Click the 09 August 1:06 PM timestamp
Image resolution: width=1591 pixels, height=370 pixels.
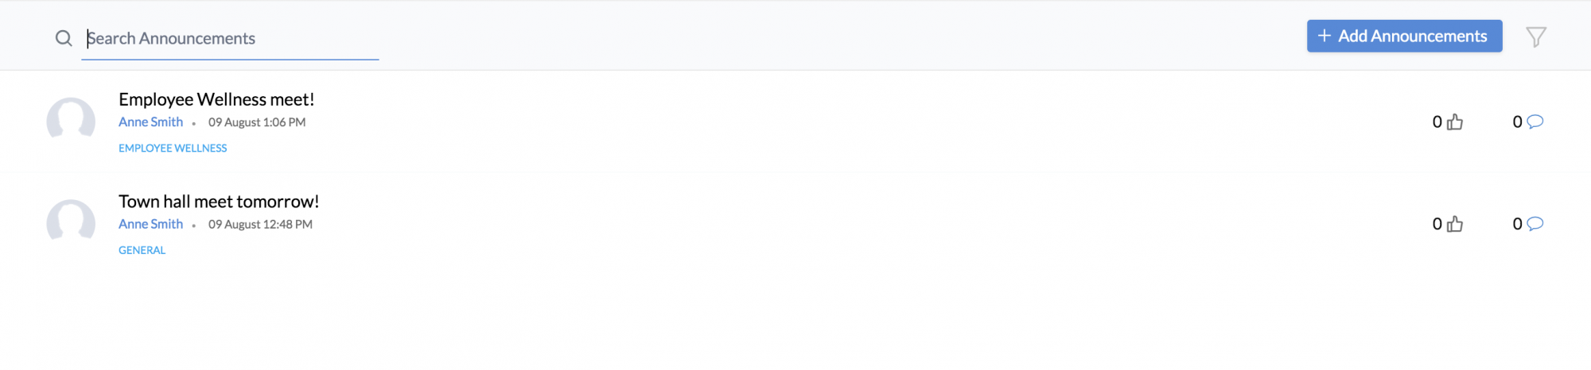click(x=257, y=122)
